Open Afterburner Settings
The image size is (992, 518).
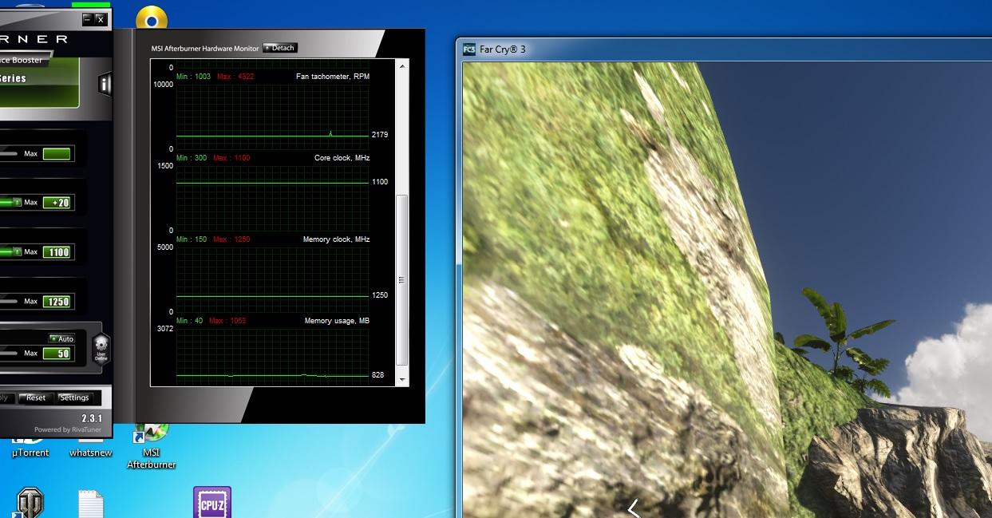(74, 397)
